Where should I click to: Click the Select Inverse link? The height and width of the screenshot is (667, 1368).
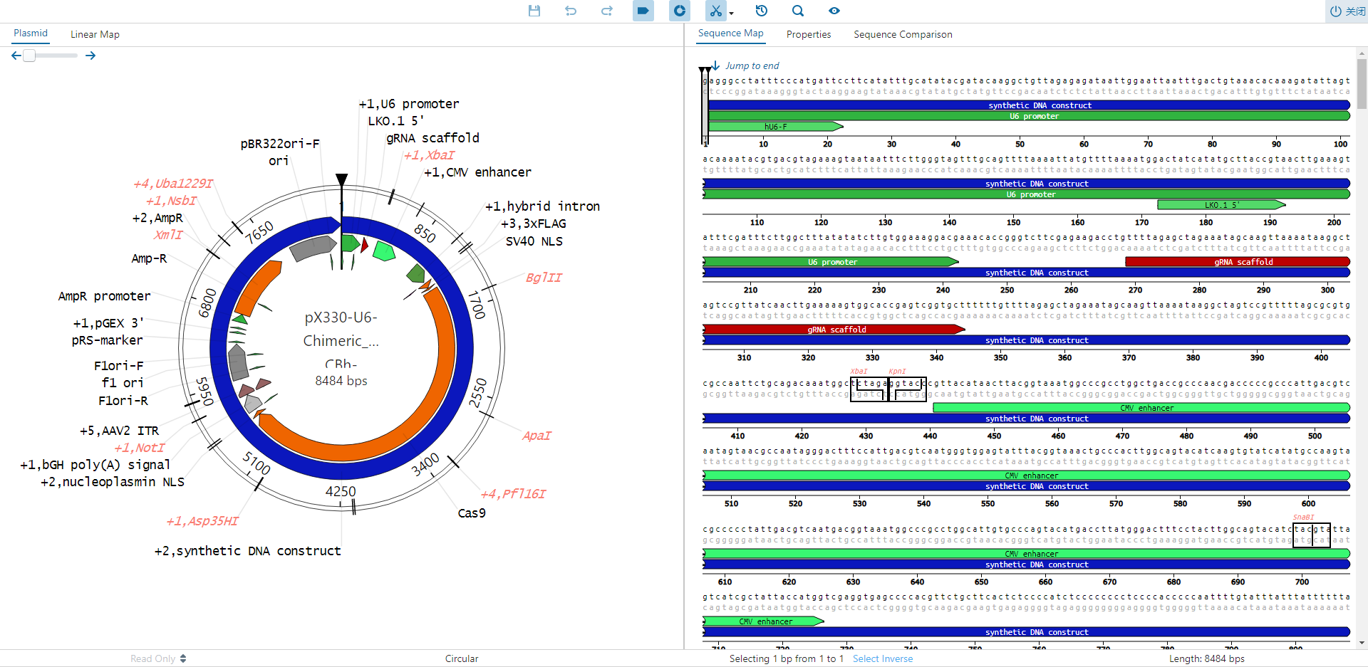tap(882, 658)
